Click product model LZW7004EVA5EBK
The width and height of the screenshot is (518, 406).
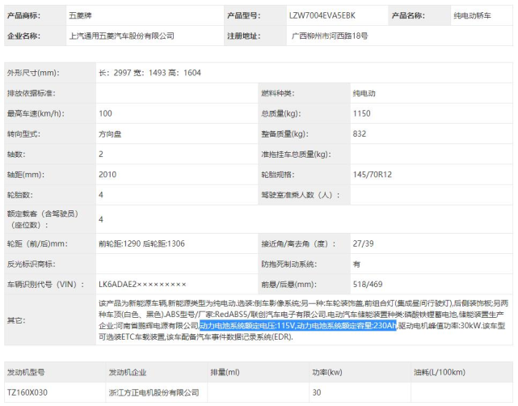coord(322,15)
